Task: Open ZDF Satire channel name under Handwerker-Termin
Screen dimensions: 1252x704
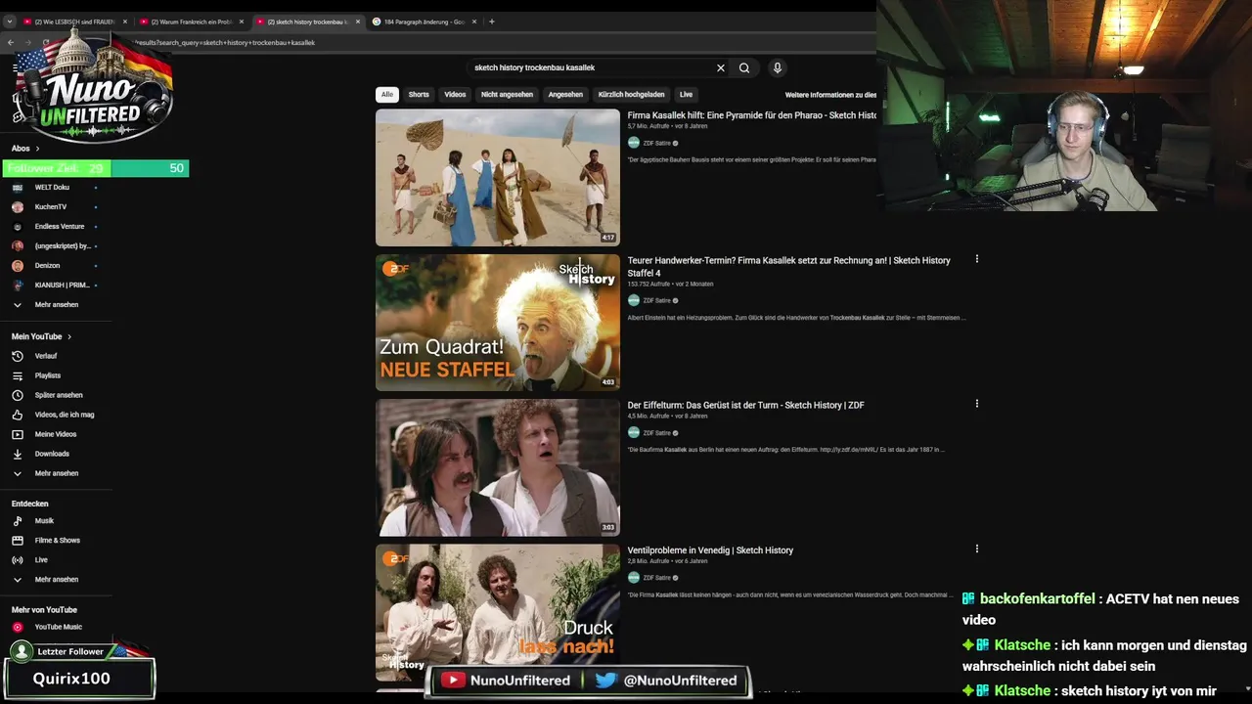Action: pos(656,300)
